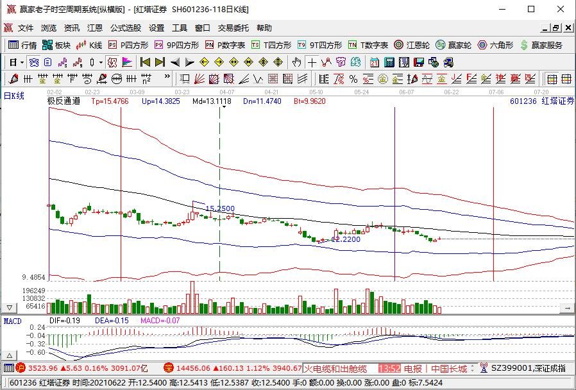Launch the 江恩轮 Gann wheel
Screen dimensions: 576x390
pyautogui.click(x=411, y=45)
